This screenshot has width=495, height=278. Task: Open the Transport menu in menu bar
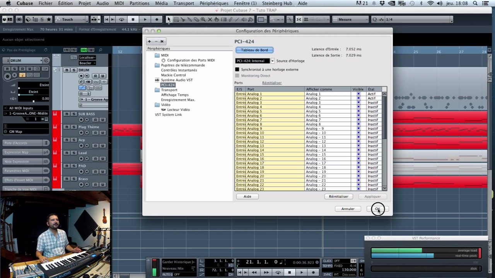coord(184,3)
